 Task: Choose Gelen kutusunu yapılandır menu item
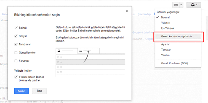click(178, 36)
